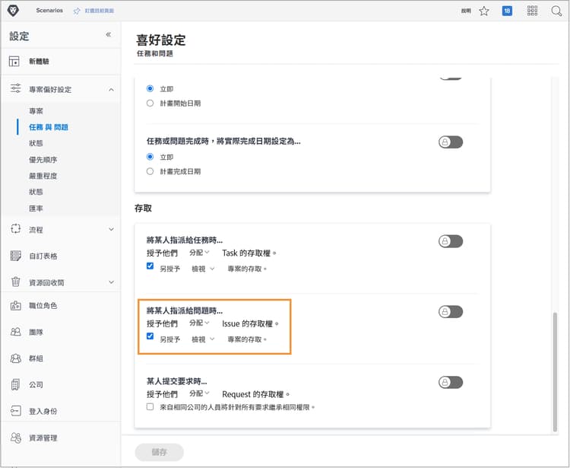Open 新體驗 in settings sidebar
This screenshot has width=570, height=468.
39,61
